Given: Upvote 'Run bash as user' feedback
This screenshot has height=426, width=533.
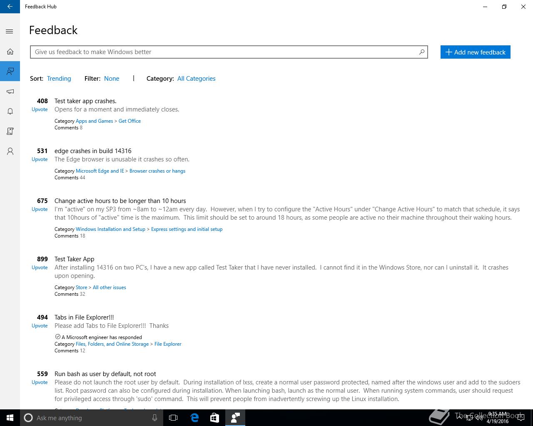Looking at the screenshot, I should click(x=40, y=382).
